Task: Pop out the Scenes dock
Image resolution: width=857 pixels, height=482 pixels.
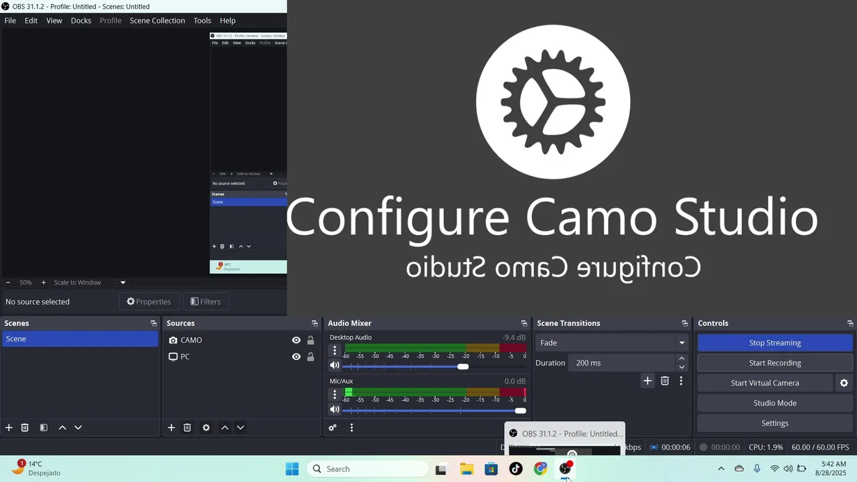Action: point(153,323)
